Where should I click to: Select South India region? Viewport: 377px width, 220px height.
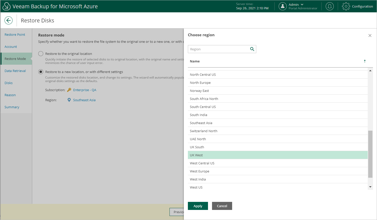click(x=278, y=115)
